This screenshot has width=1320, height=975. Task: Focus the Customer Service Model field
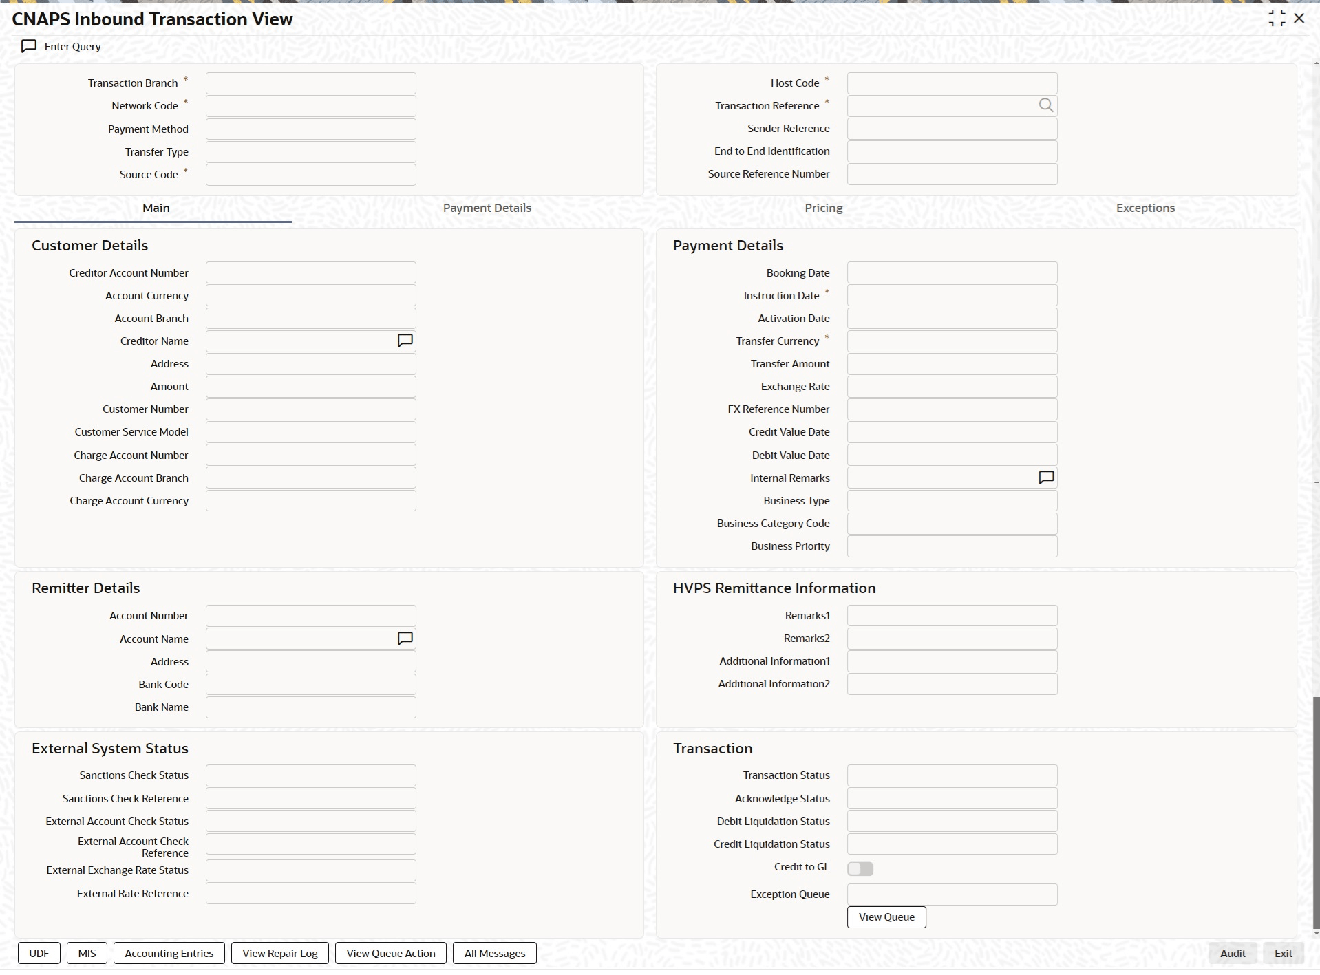click(311, 432)
